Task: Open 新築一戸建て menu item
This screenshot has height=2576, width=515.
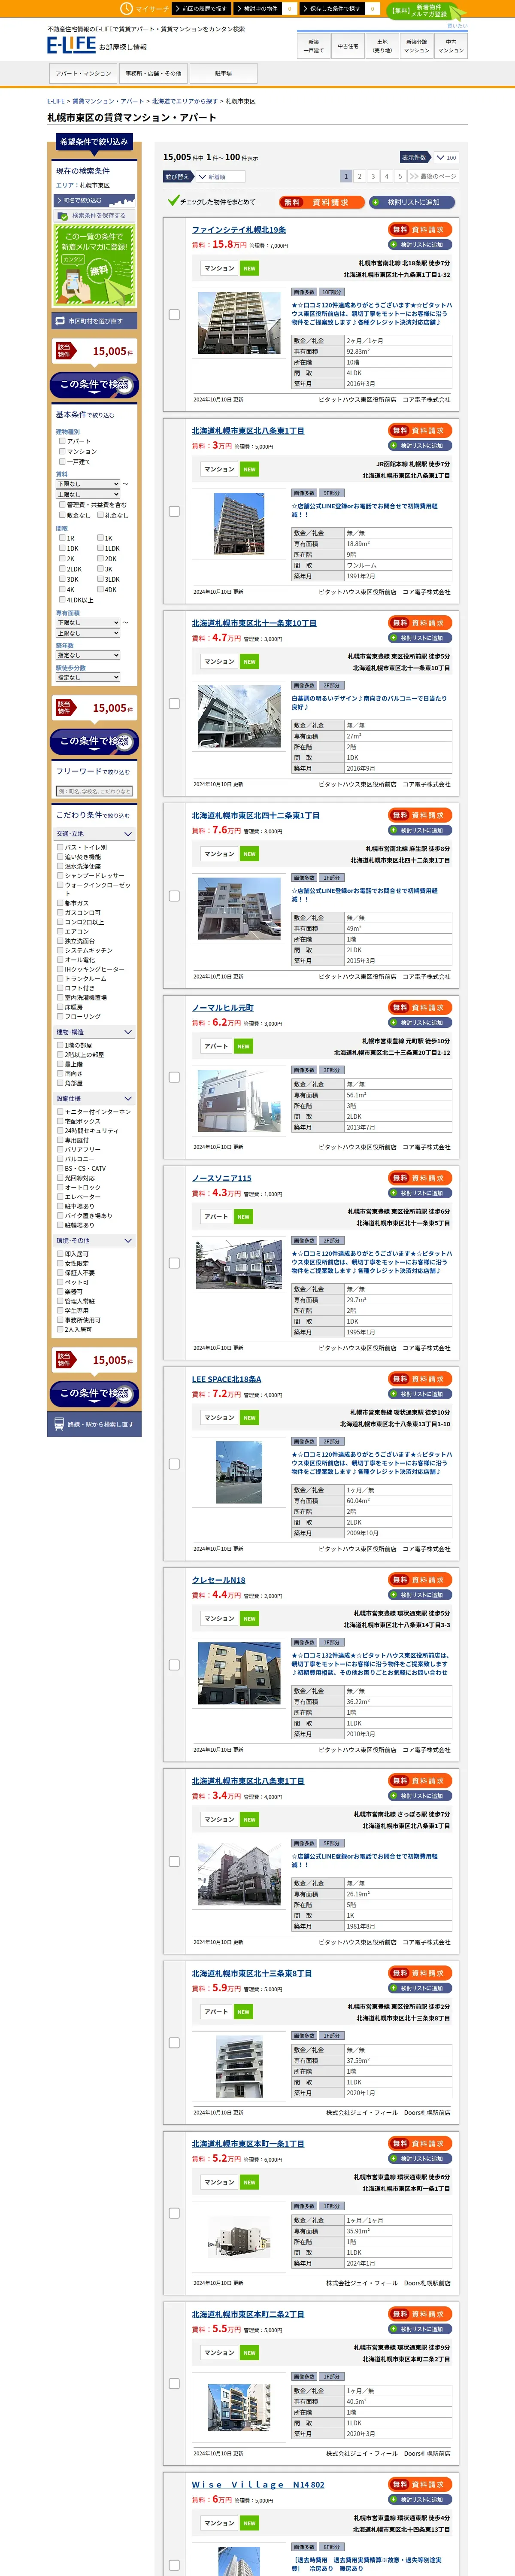Action: (x=314, y=46)
